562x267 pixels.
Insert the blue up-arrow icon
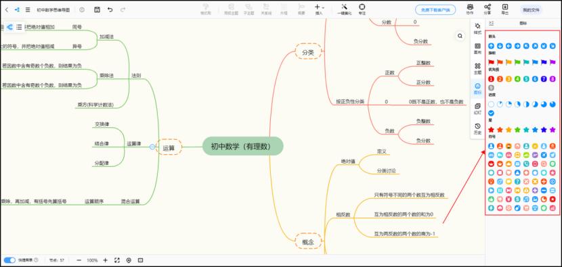[x=491, y=46]
